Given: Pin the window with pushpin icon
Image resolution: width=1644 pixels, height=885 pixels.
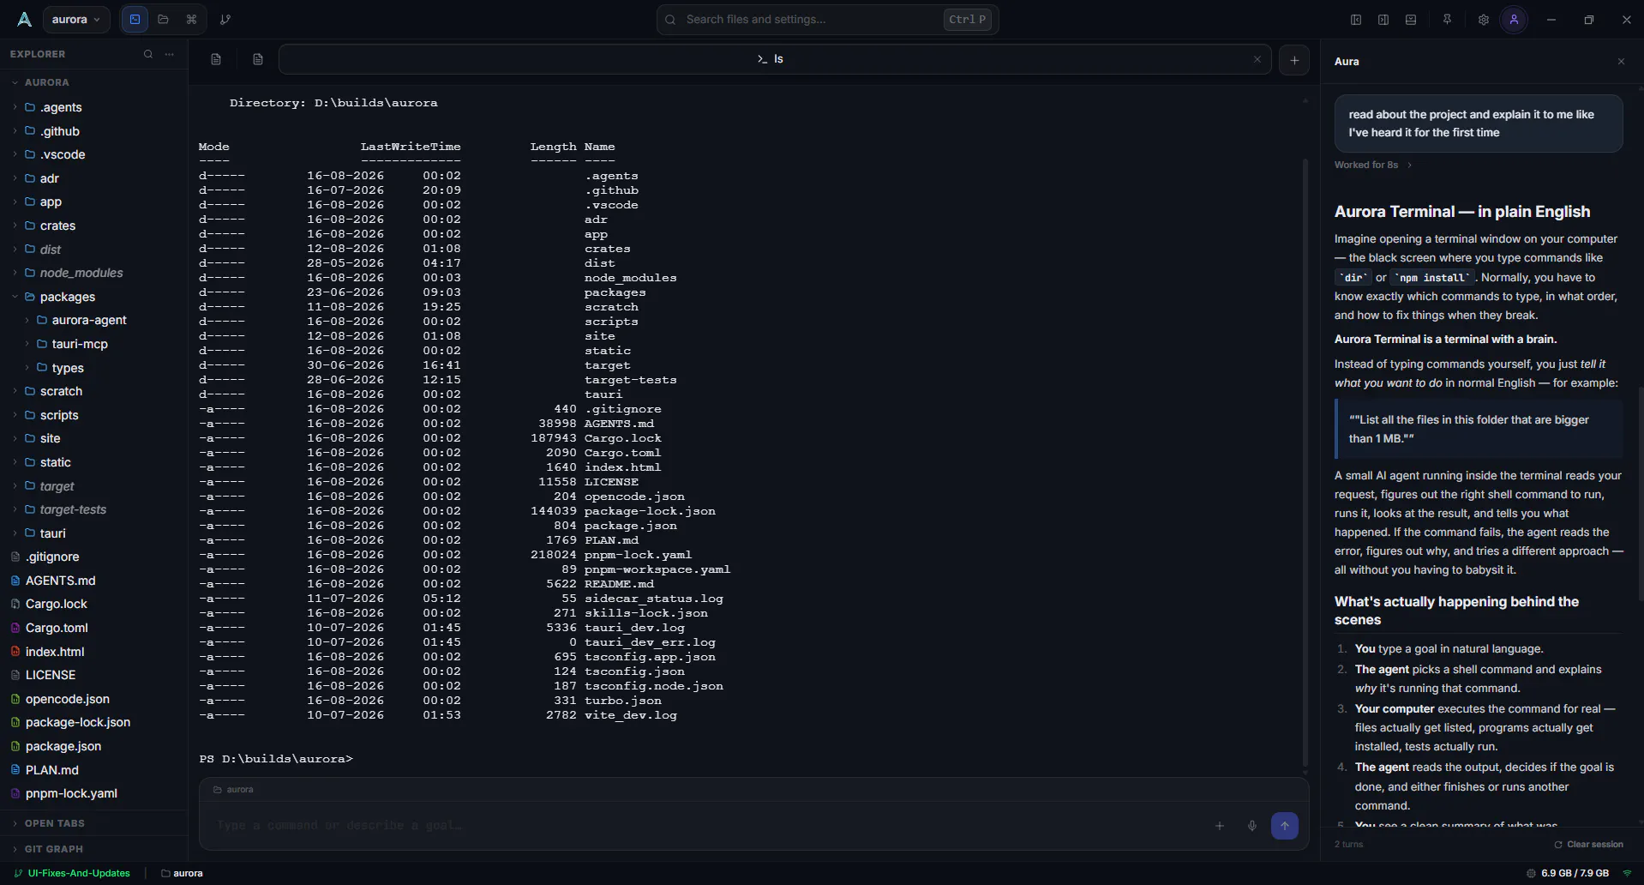Looking at the screenshot, I should pos(1447,20).
